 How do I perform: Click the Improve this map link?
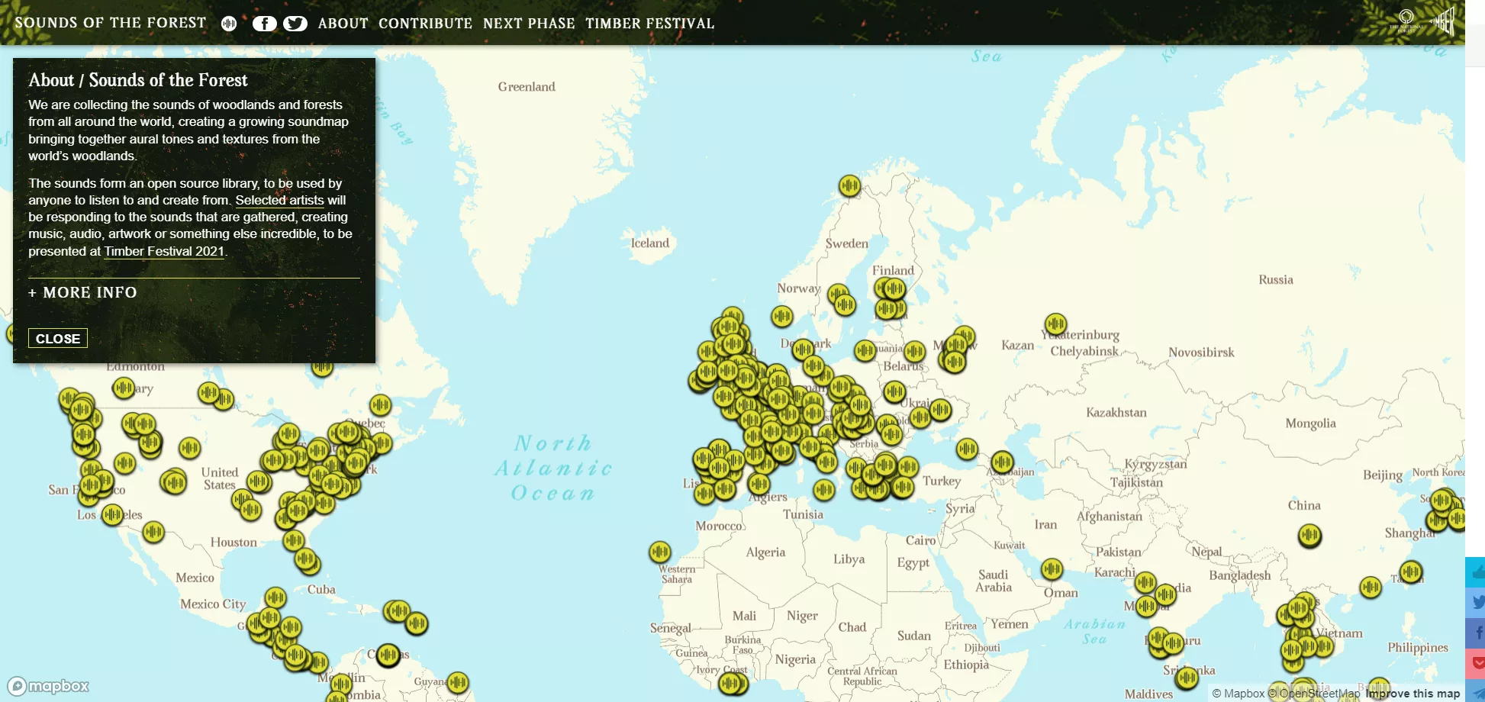coord(1413,694)
